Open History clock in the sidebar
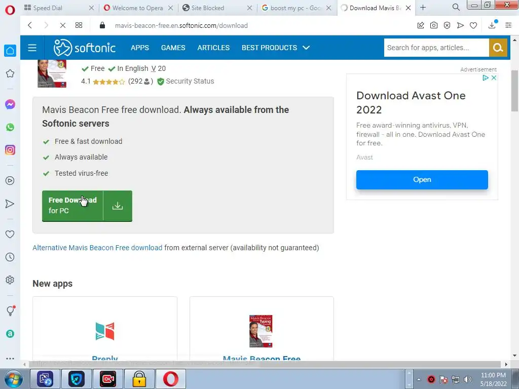 coord(10,257)
